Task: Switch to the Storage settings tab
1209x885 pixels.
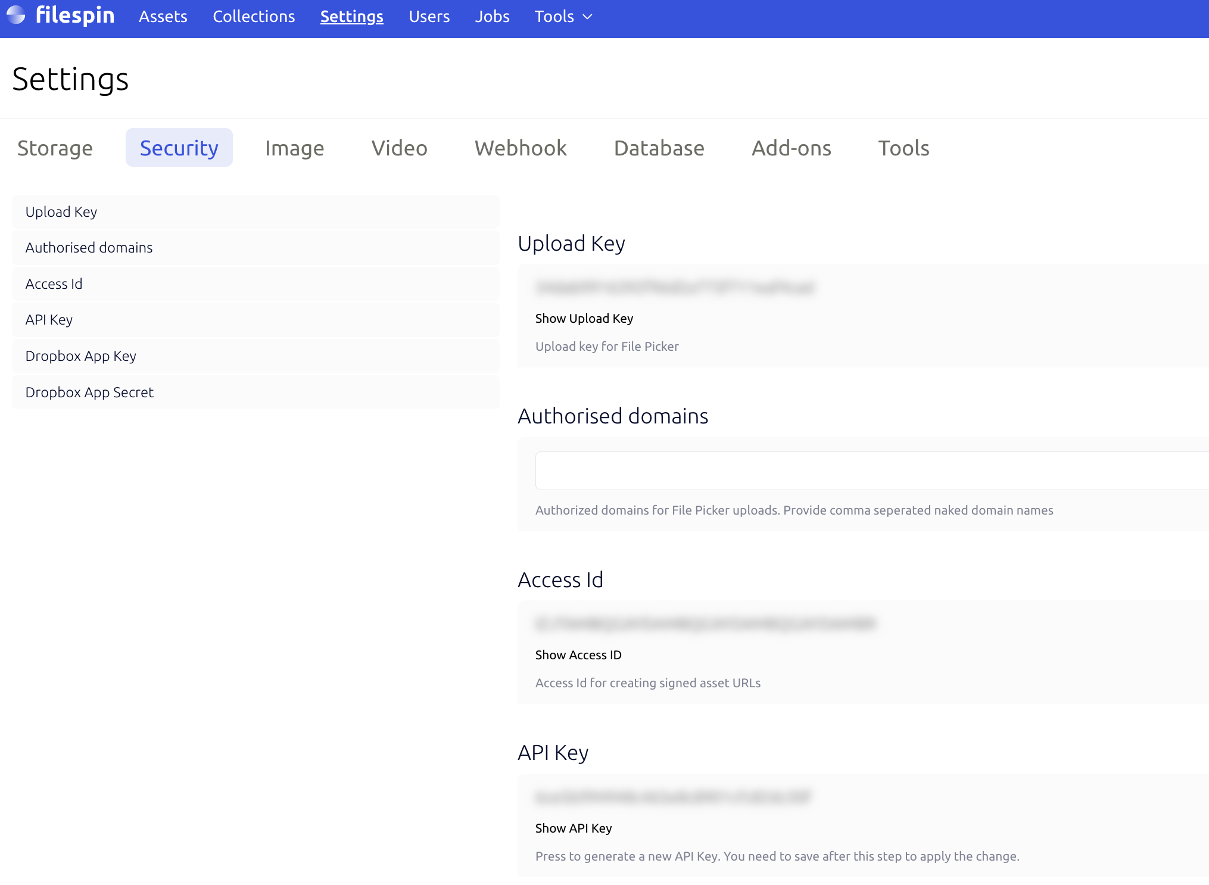Action: pyautogui.click(x=55, y=148)
